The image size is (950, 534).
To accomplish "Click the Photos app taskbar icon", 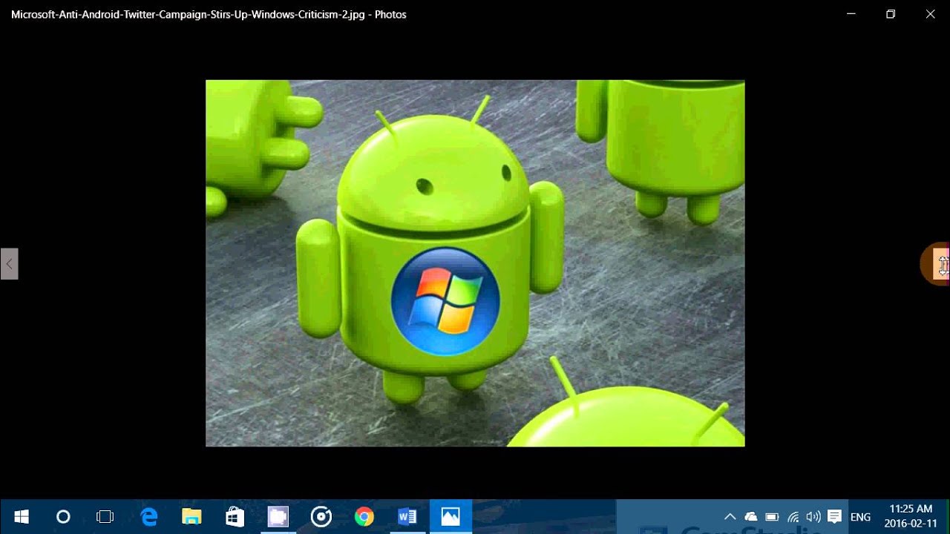I will (451, 517).
